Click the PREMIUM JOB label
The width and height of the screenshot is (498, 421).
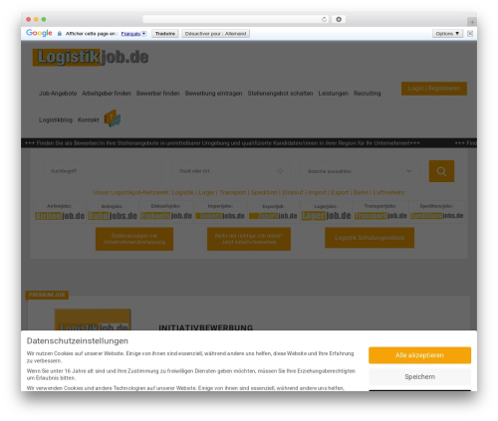(x=47, y=295)
